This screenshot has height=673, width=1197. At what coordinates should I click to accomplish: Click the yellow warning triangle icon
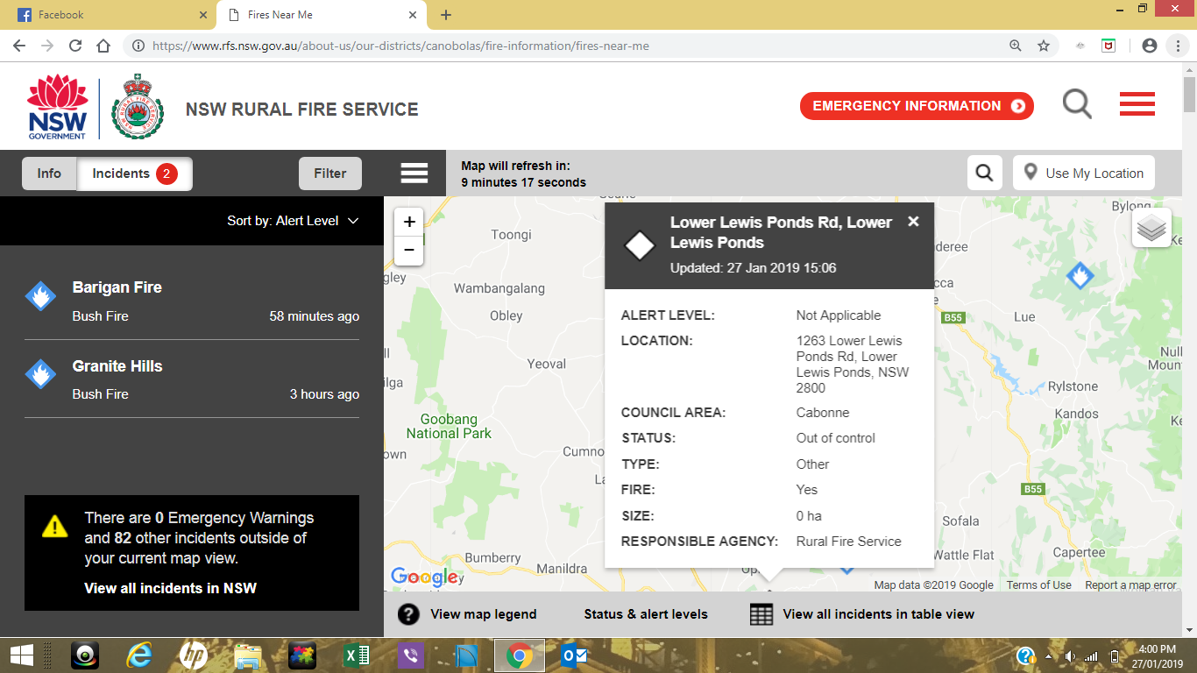pos(54,526)
